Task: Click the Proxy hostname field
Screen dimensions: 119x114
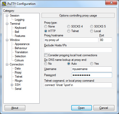Action: pyautogui.click(x=71, y=40)
